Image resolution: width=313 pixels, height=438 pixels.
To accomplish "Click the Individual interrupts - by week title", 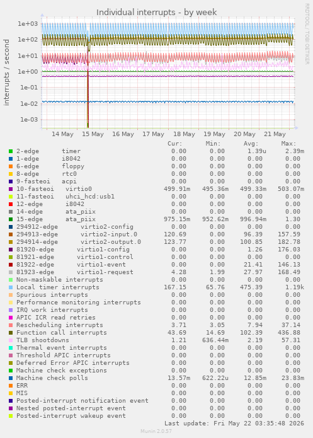I will click(x=157, y=13).
